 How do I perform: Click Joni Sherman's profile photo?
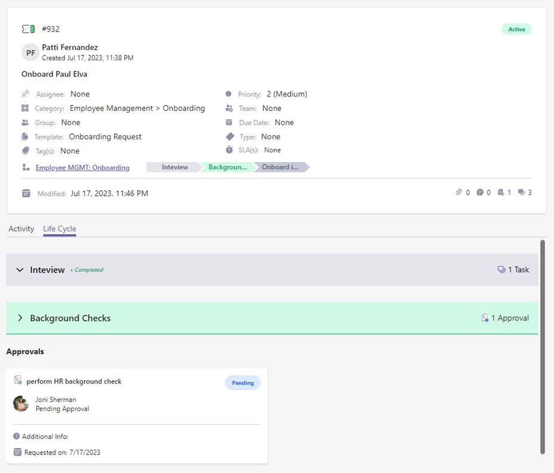[x=21, y=404]
